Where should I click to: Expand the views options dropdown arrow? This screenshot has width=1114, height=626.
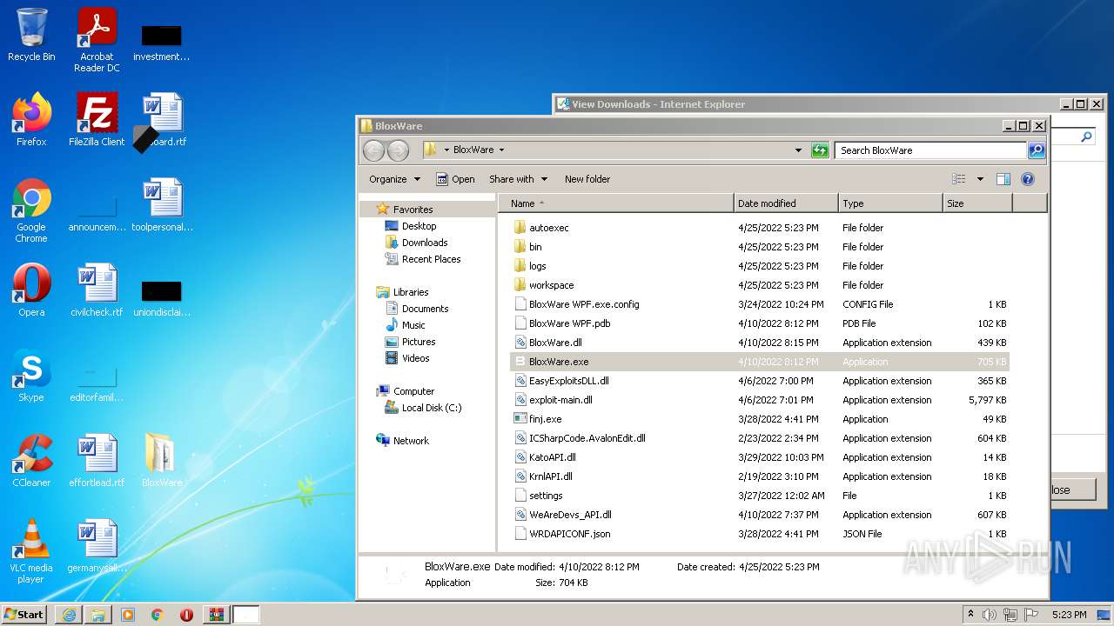click(x=980, y=179)
